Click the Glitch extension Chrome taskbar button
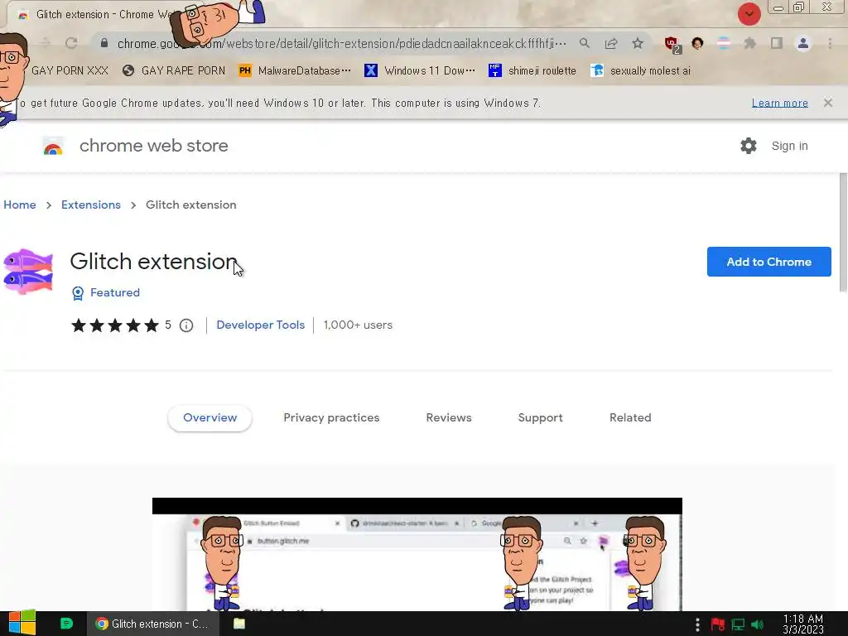 pyautogui.click(x=153, y=624)
